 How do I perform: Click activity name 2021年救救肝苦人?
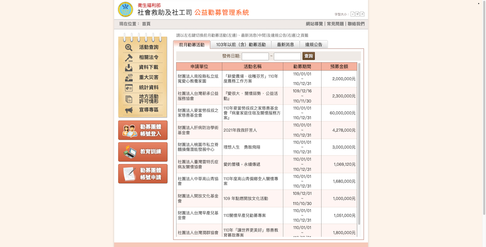pyautogui.click(x=240, y=130)
